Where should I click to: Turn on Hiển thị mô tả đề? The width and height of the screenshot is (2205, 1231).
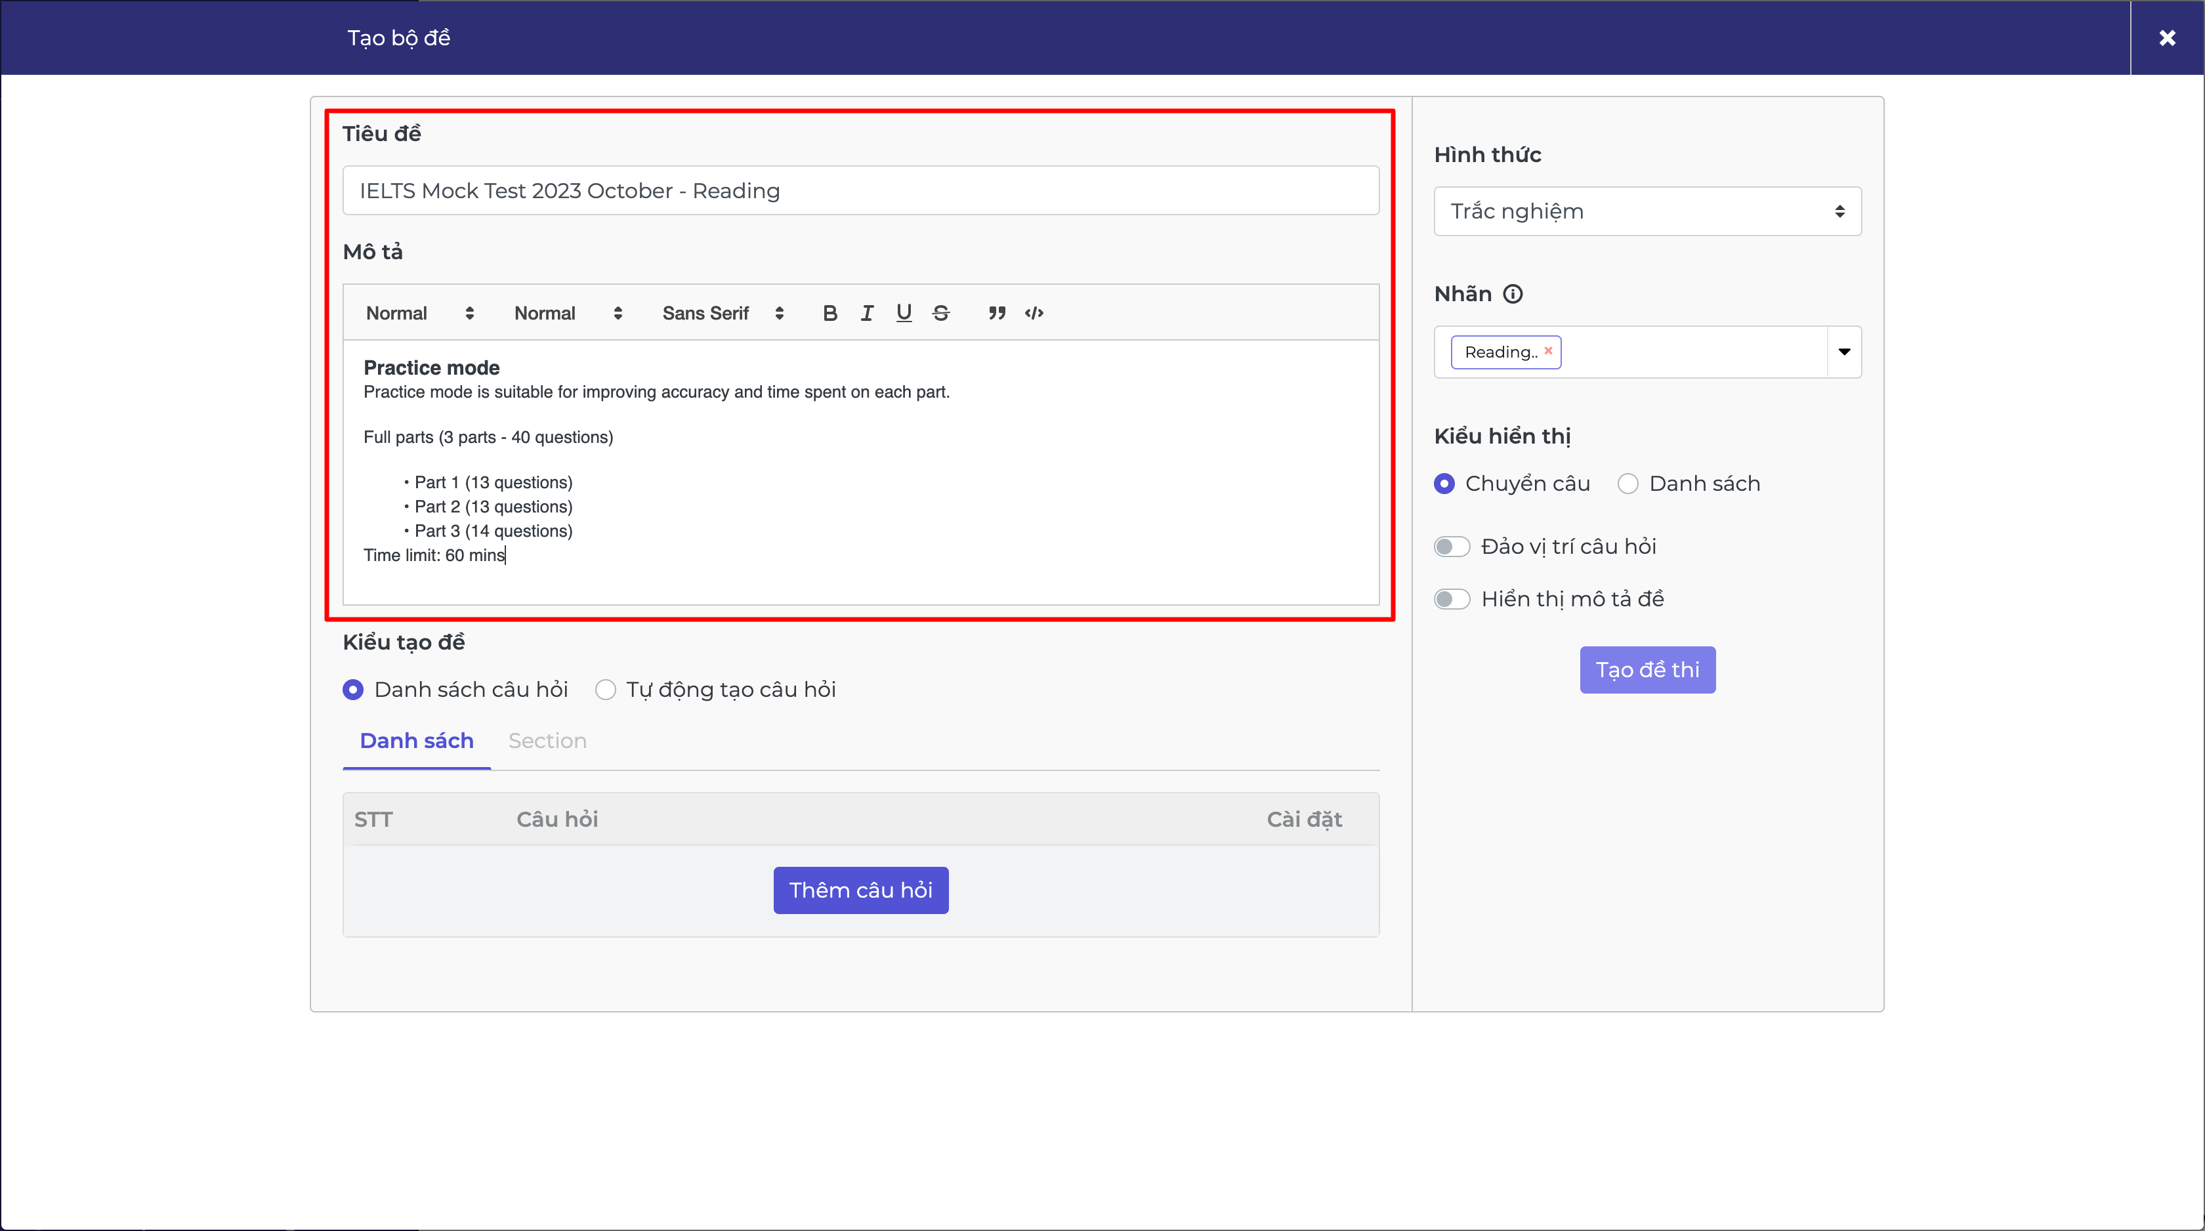tap(1452, 599)
